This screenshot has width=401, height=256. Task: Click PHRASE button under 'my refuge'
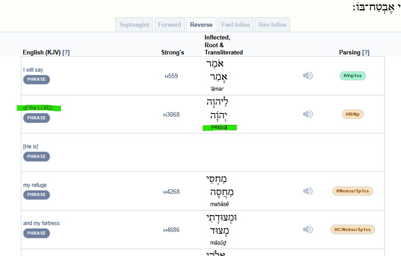click(x=36, y=195)
